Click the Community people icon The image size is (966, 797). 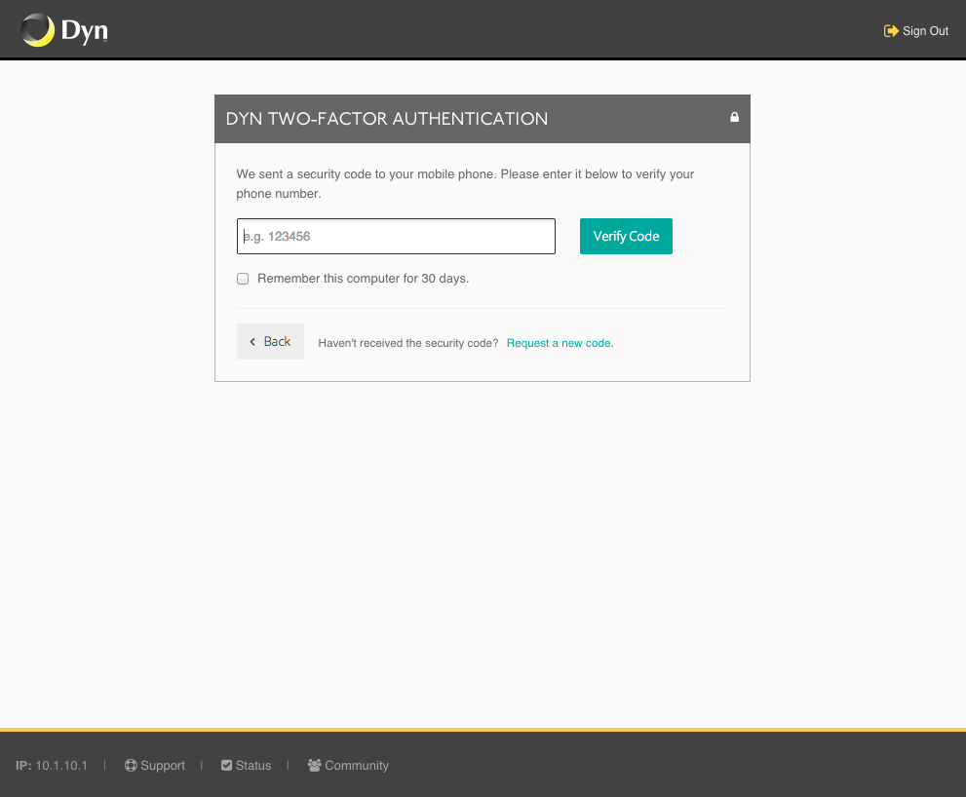click(314, 765)
